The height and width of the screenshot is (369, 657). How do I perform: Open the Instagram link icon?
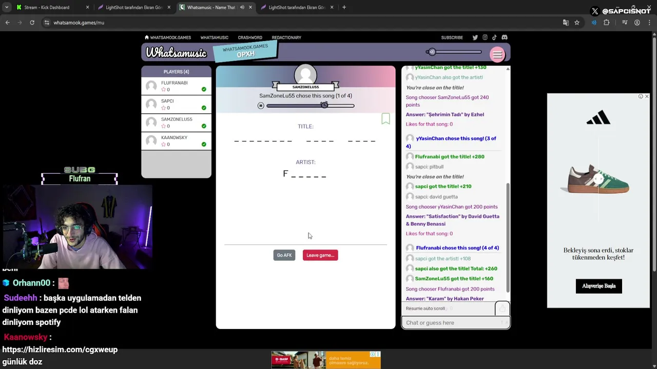click(485, 37)
